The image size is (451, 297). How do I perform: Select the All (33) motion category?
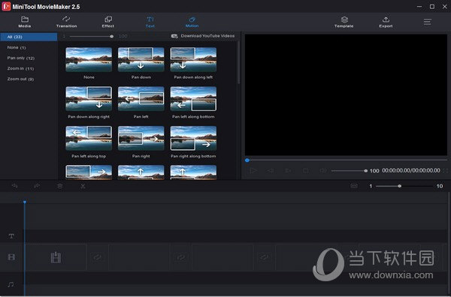[x=29, y=37]
